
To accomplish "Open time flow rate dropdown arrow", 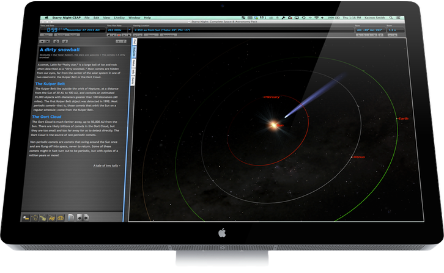I will 130,30.
